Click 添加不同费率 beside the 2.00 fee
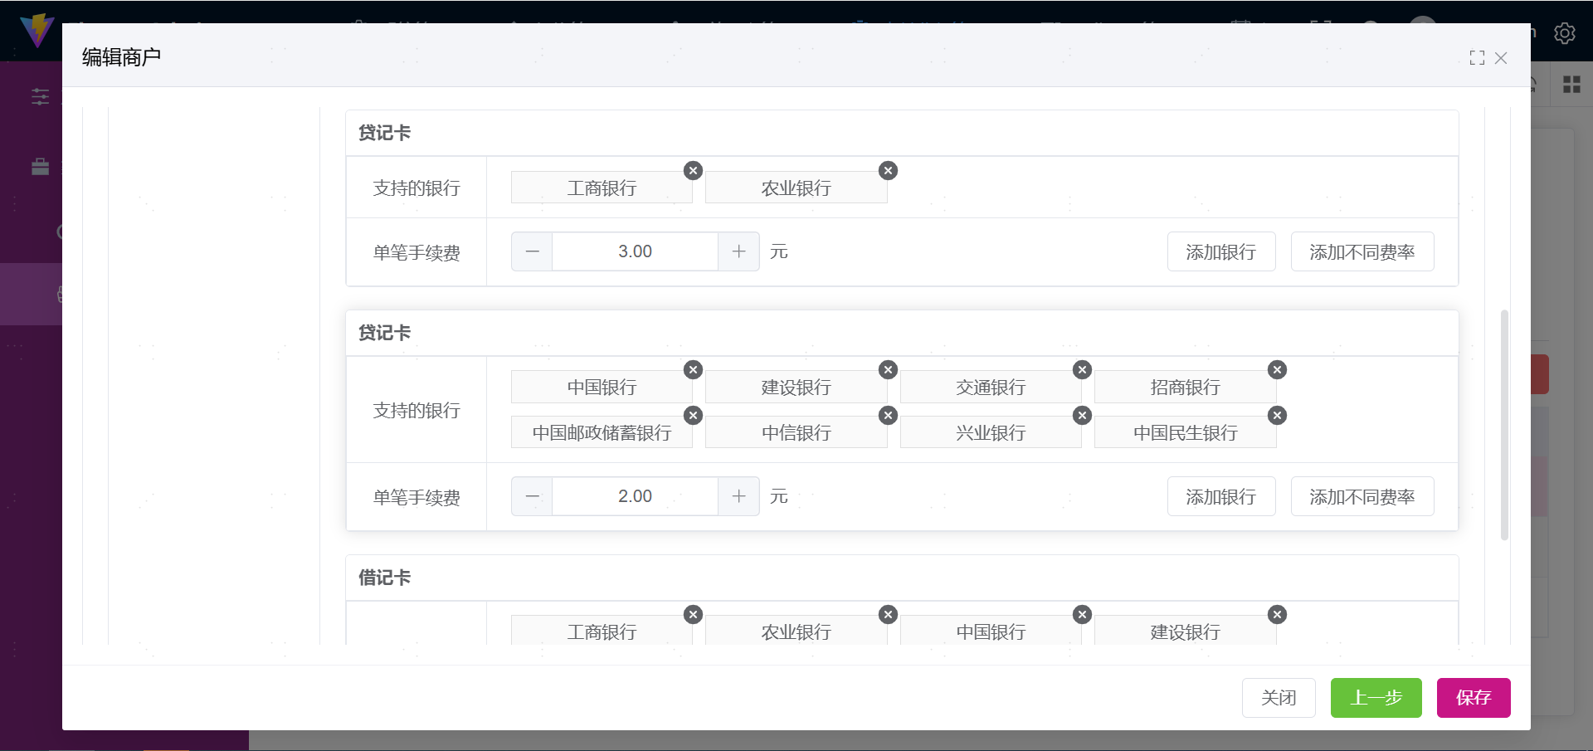Image resolution: width=1593 pixels, height=751 pixels. [1362, 496]
